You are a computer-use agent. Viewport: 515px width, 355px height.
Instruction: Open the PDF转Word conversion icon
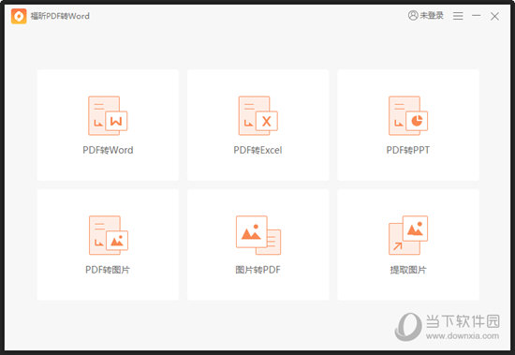[108, 116]
